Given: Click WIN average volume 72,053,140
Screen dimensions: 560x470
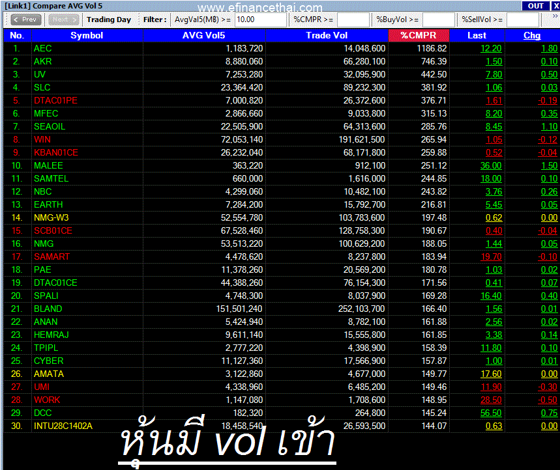Looking at the screenshot, I should click(242, 139).
